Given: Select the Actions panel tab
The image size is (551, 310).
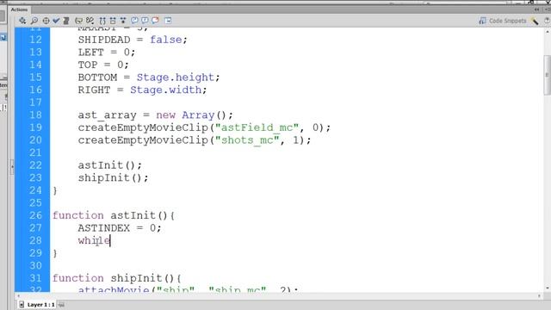Looking at the screenshot, I should point(19,9).
